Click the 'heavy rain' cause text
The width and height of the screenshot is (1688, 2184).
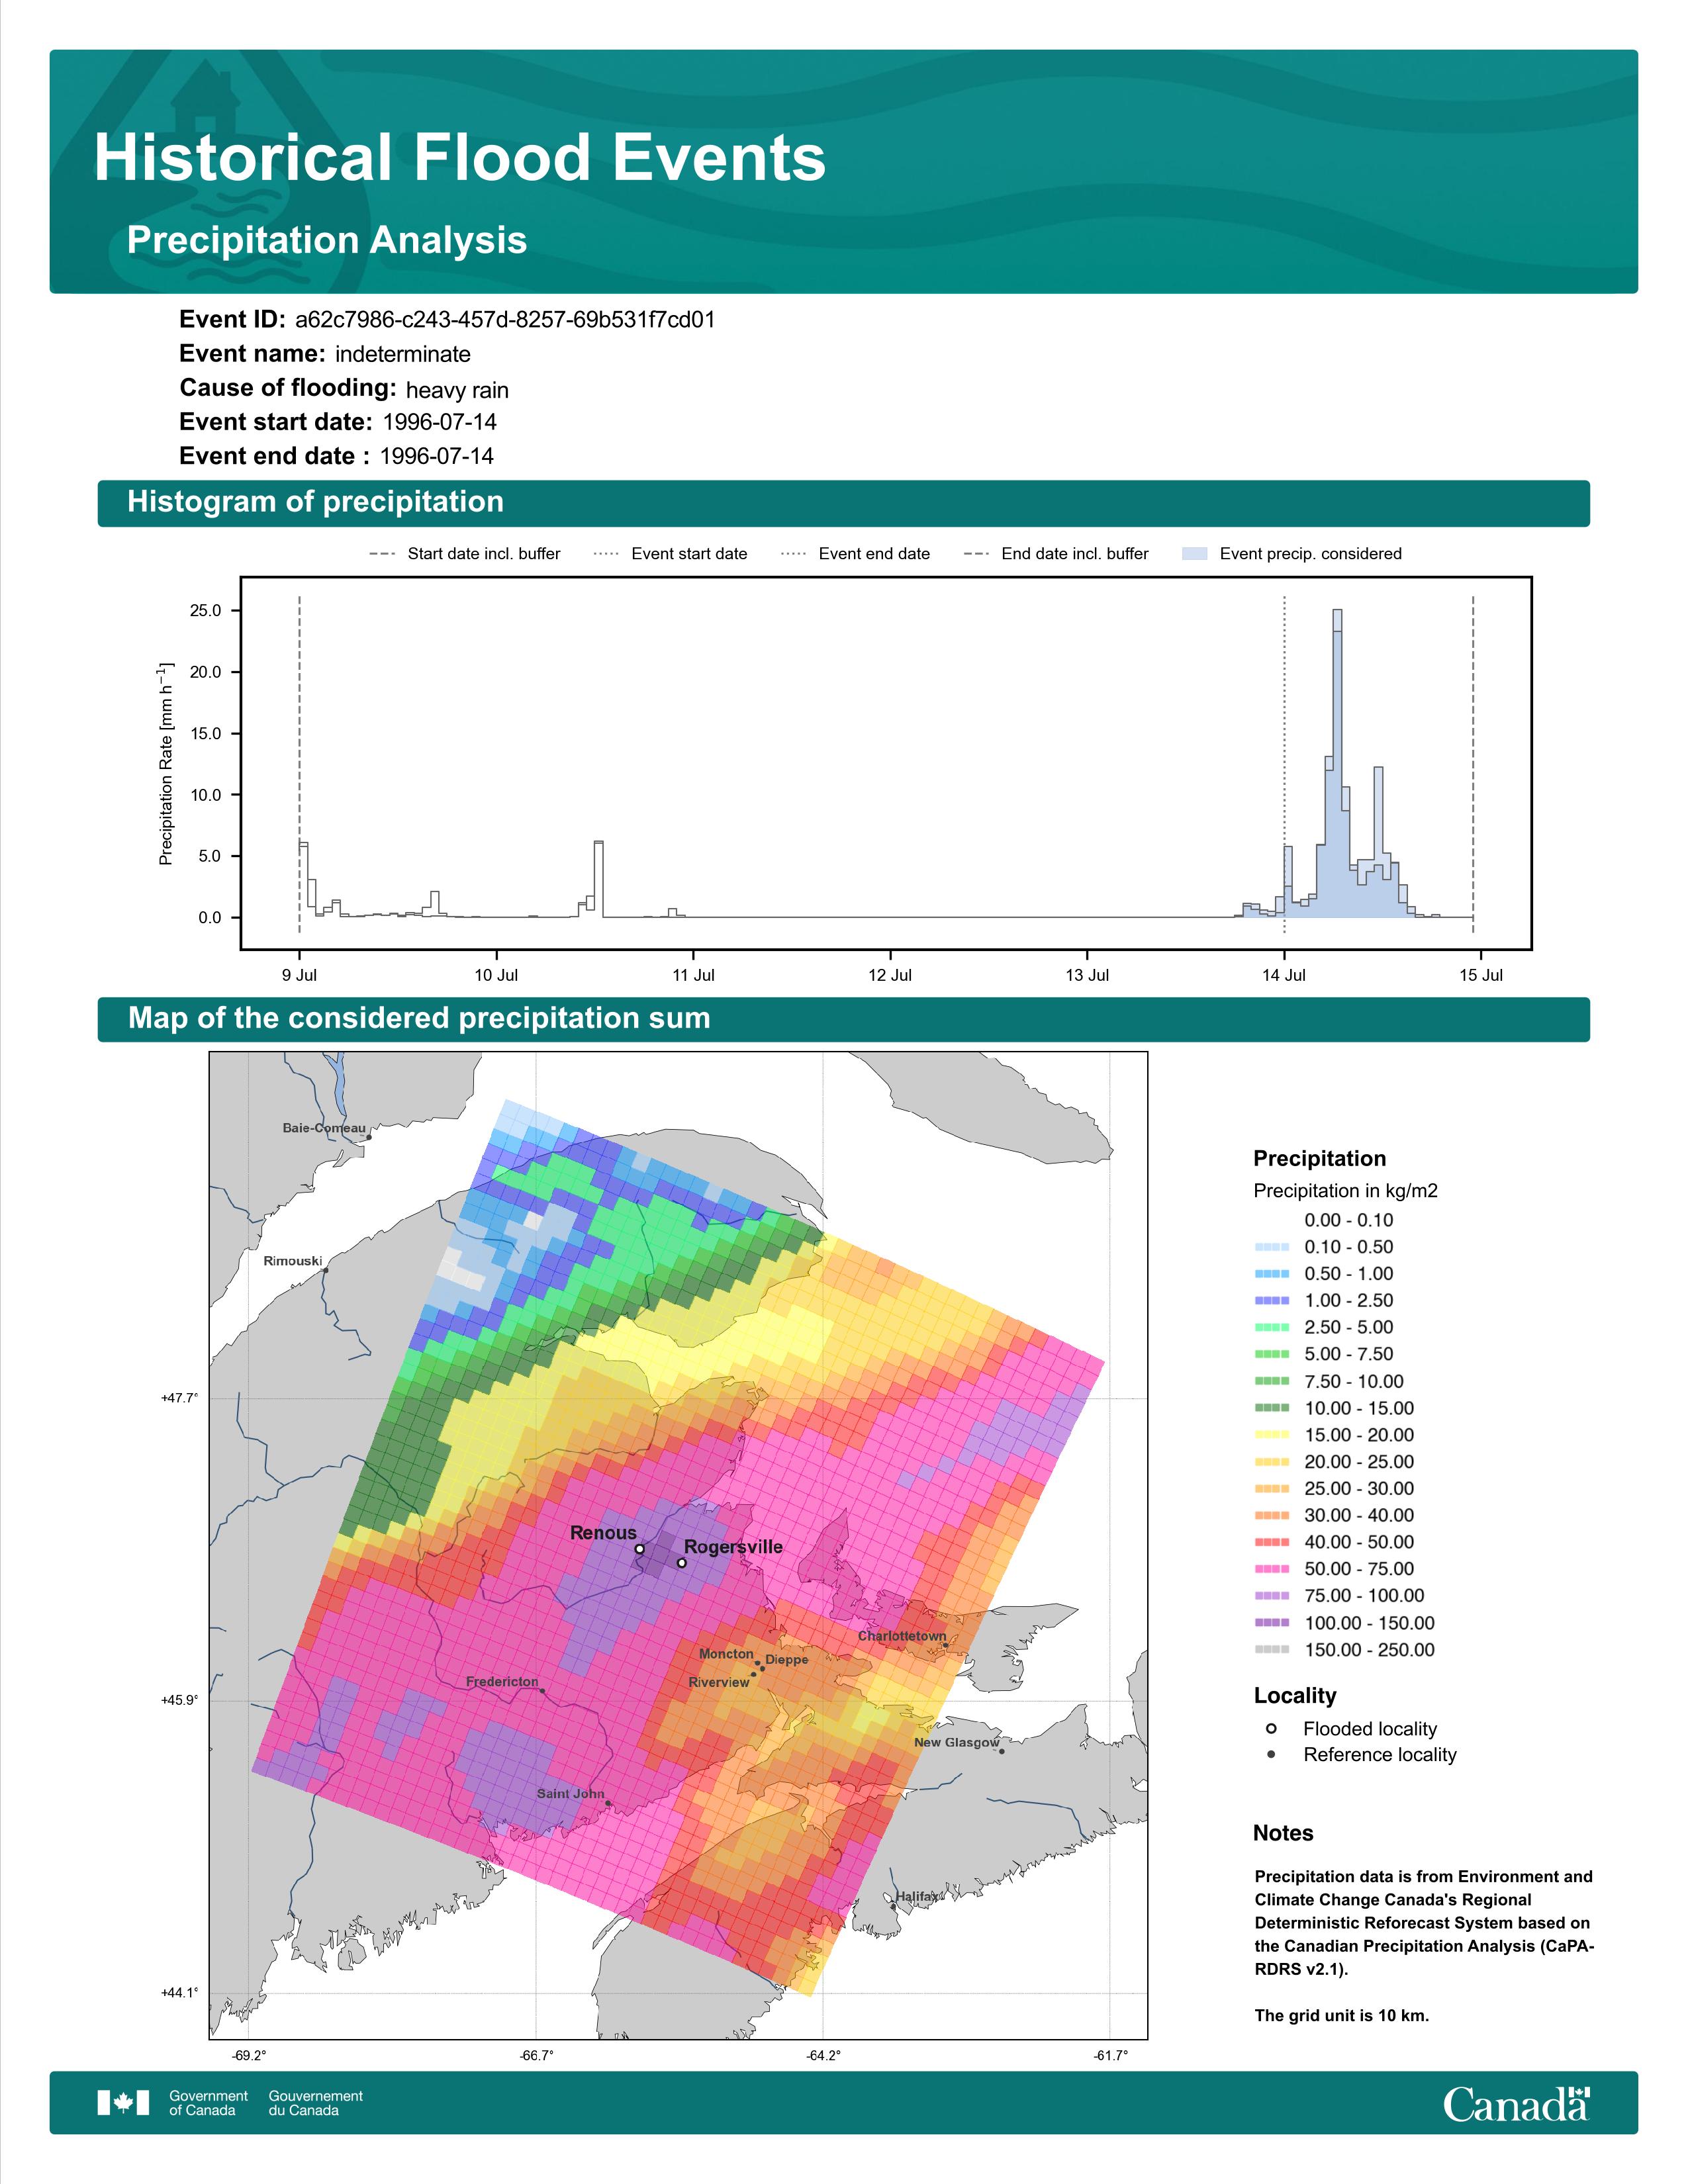click(457, 390)
